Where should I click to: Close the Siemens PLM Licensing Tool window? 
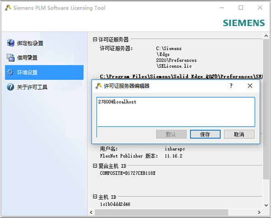click(x=260, y=8)
